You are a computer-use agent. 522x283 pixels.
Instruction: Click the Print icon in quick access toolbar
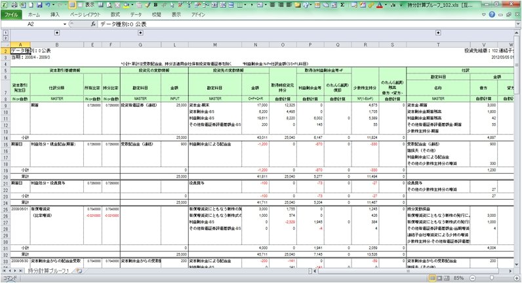pos(14,5)
